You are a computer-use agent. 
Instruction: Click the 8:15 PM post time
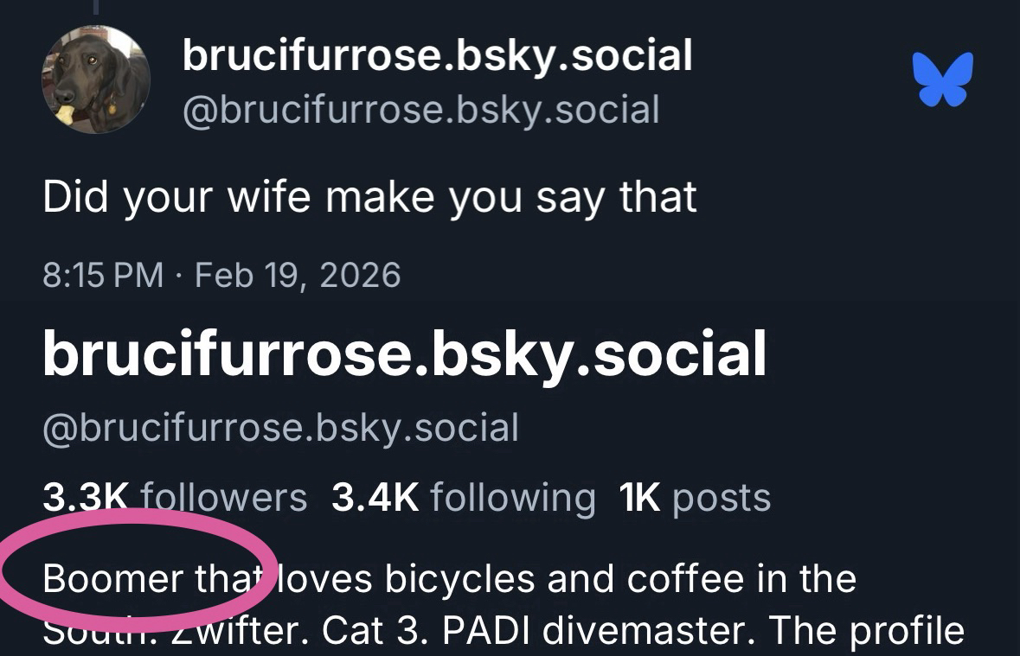[102, 276]
